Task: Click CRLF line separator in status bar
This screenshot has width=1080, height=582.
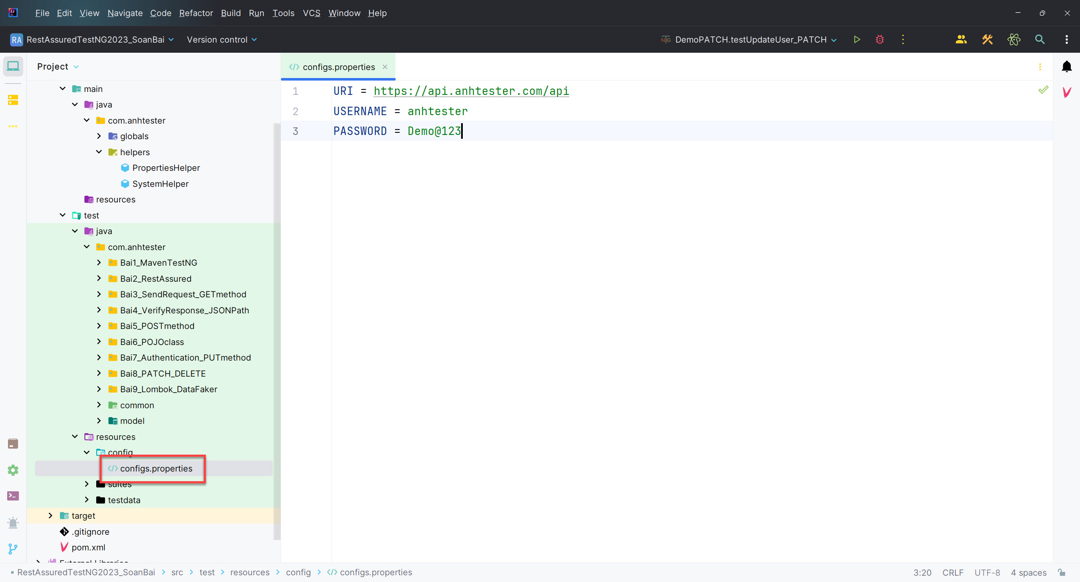Action: coord(953,572)
